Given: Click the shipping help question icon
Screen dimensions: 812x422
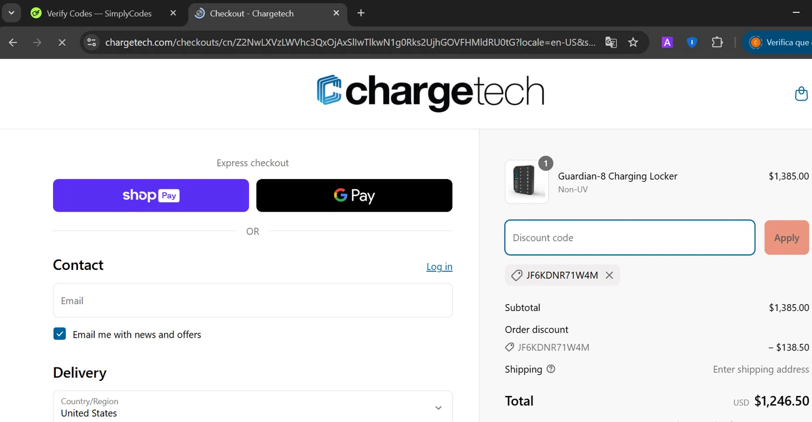Looking at the screenshot, I should (x=551, y=369).
